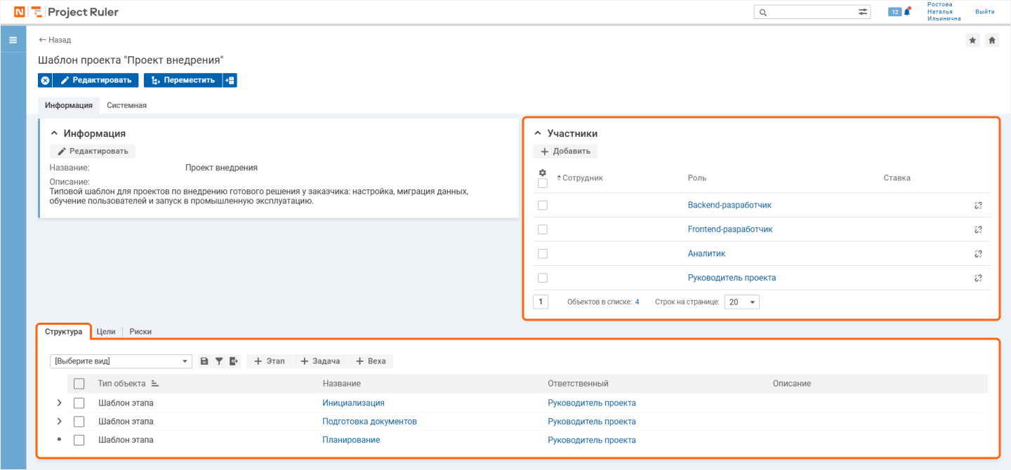Select the Инициализация stage checkbox

tap(79, 403)
